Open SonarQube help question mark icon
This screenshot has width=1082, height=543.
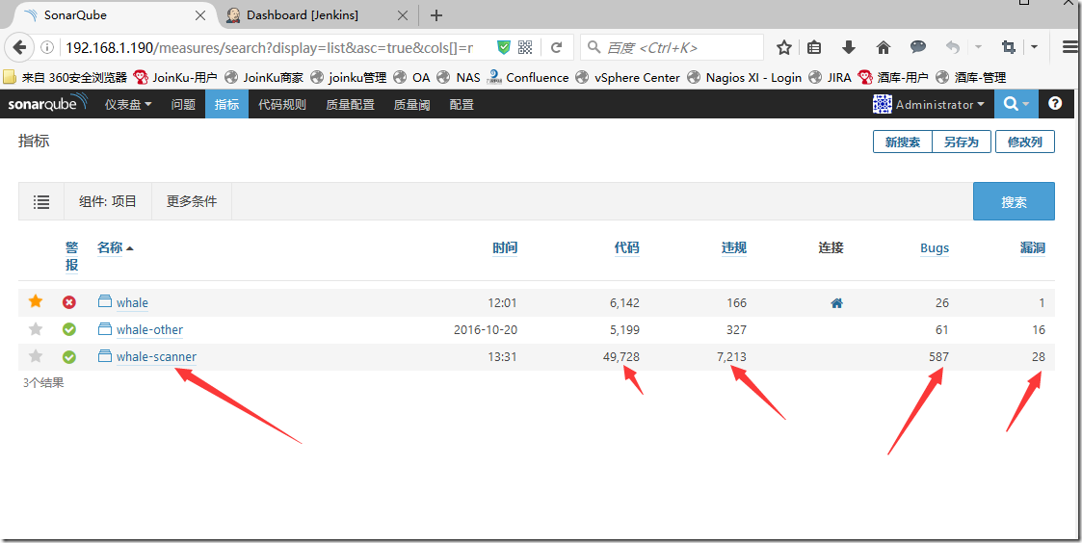tap(1054, 104)
